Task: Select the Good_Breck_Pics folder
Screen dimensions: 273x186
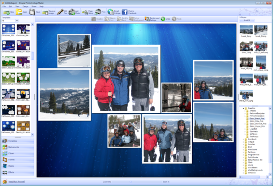Action: click(x=257, y=118)
